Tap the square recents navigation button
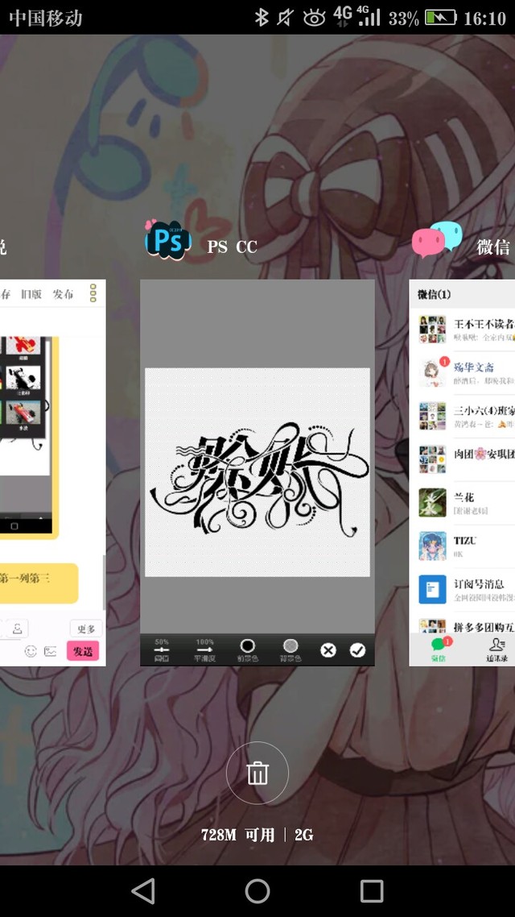This screenshot has height=917, width=515. [x=372, y=890]
